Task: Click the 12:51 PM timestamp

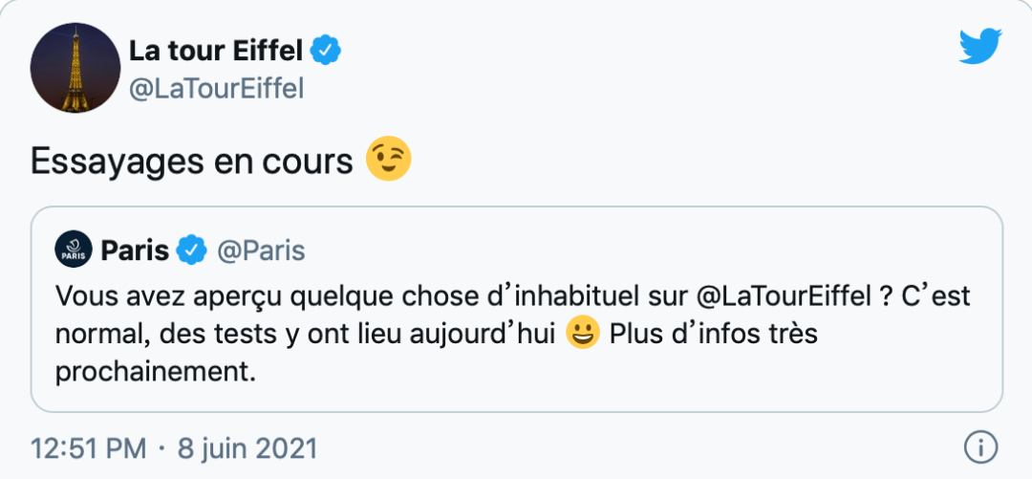Action: pos(89,447)
